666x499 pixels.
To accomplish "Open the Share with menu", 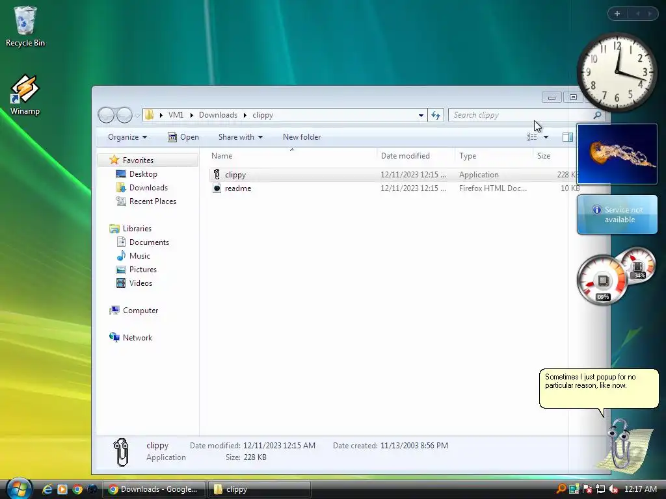I will coord(241,137).
